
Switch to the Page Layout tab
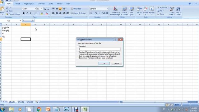[29, 4]
